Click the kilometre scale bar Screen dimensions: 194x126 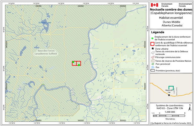pyautogui.click(x=170, y=115)
